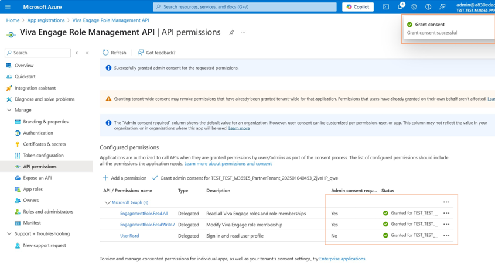
Task: Click the global search resources box
Action: [x=245, y=6]
